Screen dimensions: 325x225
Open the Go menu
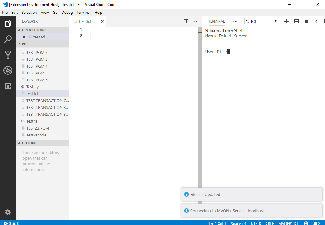click(55, 13)
